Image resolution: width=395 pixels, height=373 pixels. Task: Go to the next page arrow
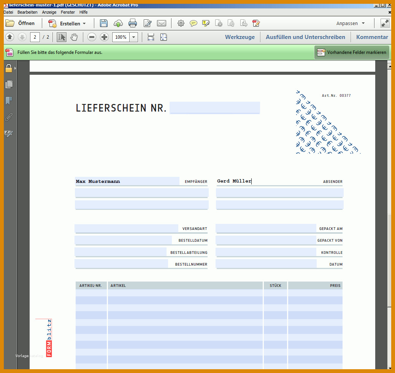coord(22,37)
